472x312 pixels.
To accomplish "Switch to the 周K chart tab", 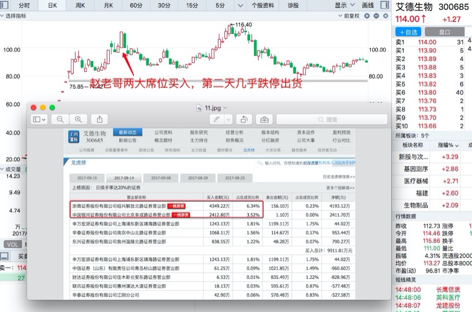I will [80, 5].
